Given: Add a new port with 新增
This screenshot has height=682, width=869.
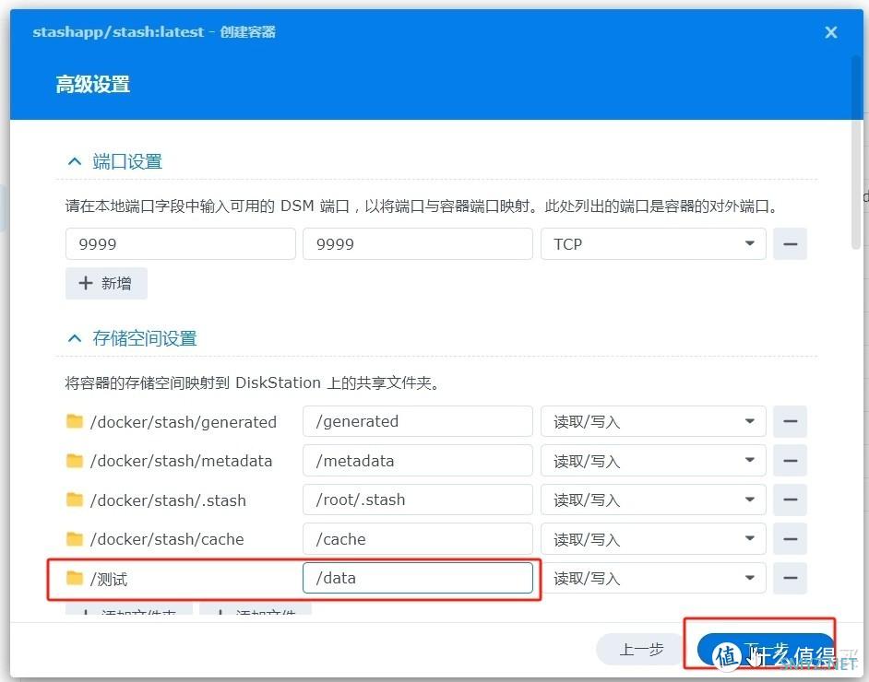Looking at the screenshot, I should click(x=106, y=284).
